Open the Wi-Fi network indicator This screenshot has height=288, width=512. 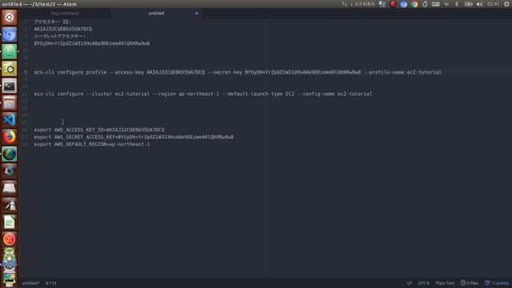pos(446,4)
